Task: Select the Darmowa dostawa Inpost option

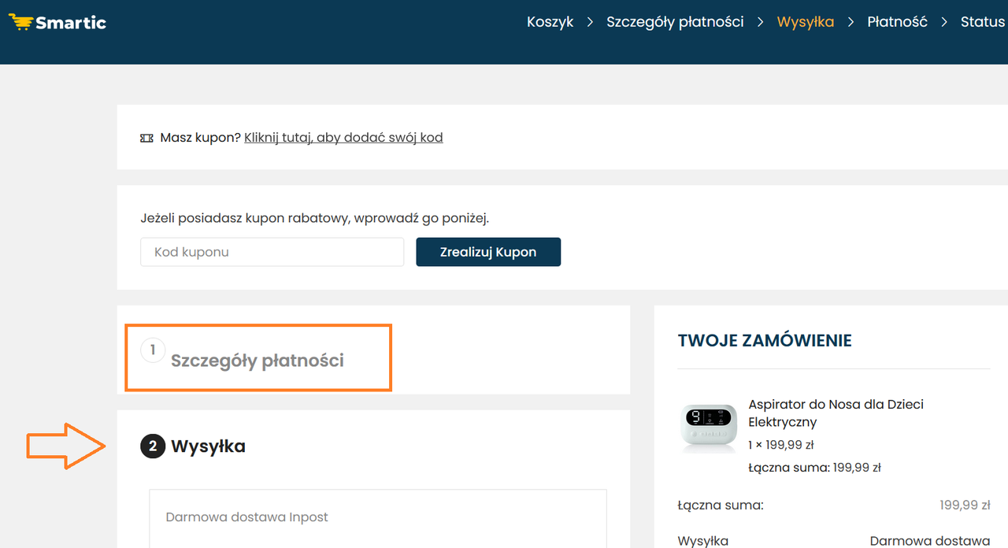Action: point(378,518)
